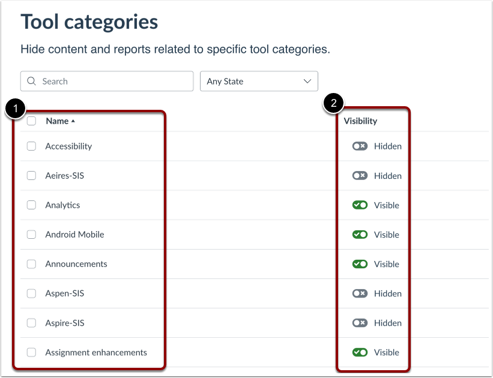
Task: Check the Assignment enhancements checkbox
Action: pyautogui.click(x=31, y=352)
